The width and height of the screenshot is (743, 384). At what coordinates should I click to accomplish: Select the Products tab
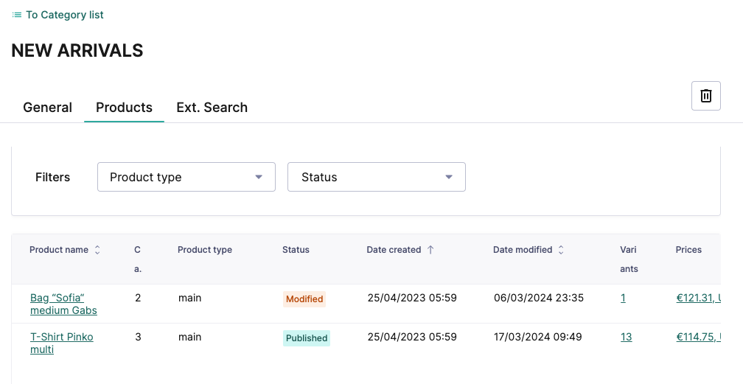point(124,108)
